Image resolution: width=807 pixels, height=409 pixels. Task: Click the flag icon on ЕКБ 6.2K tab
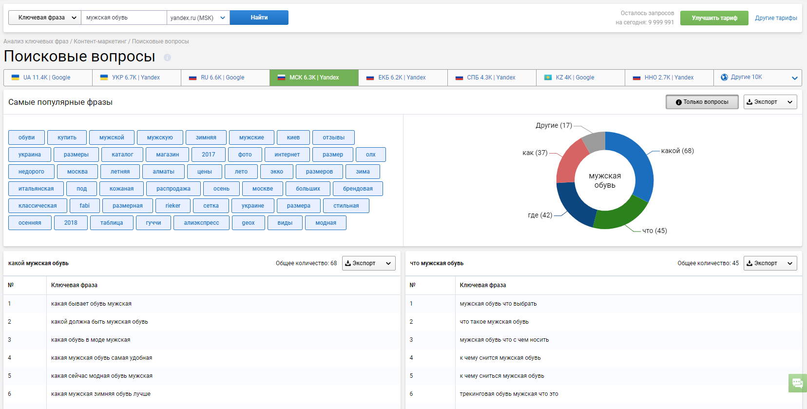[370, 78]
